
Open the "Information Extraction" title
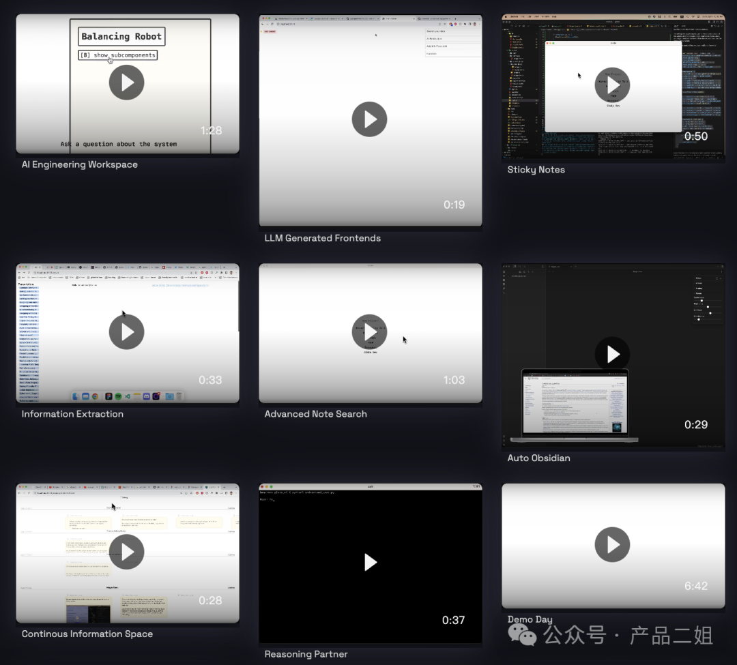[x=72, y=414]
